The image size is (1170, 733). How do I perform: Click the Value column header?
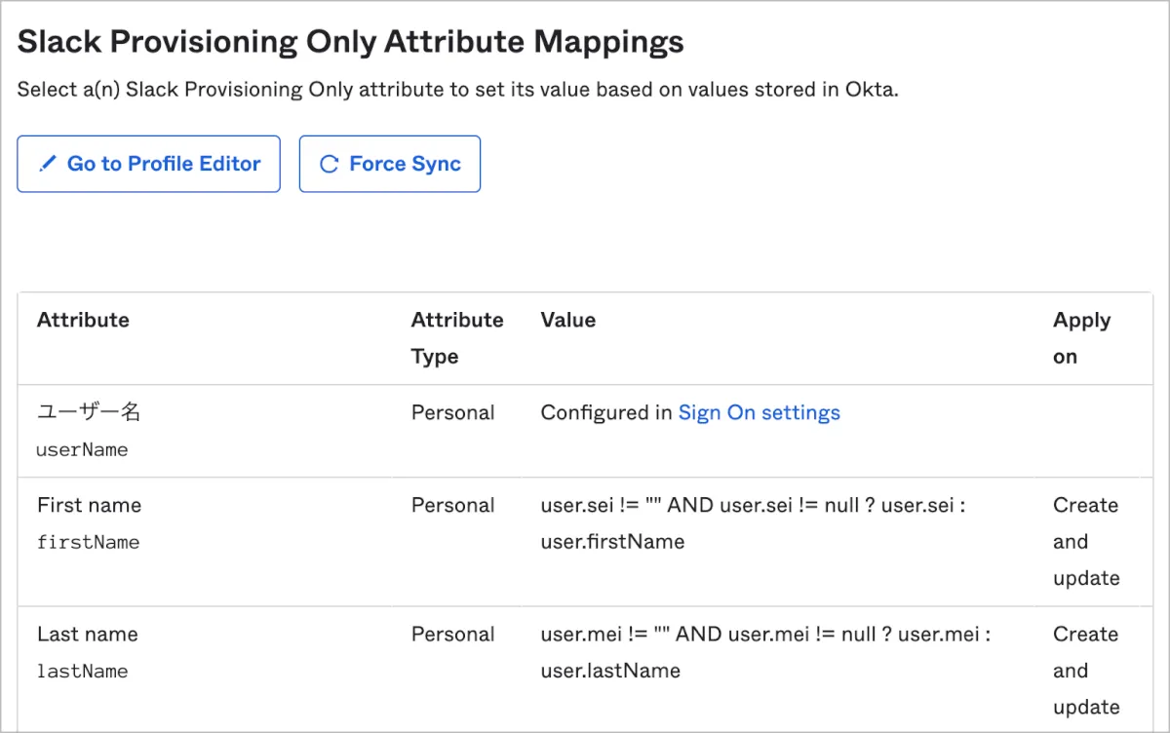(567, 320)
